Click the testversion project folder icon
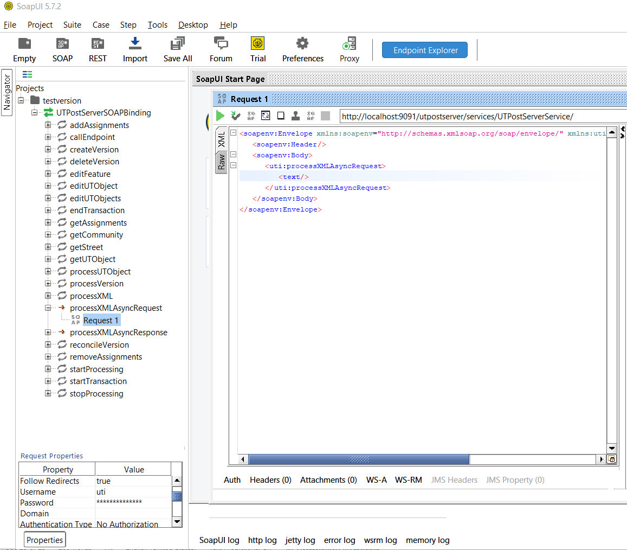Image resolution: width=627 pixels, height=550 pixels. pyautogui.click(x=35, y=100)
